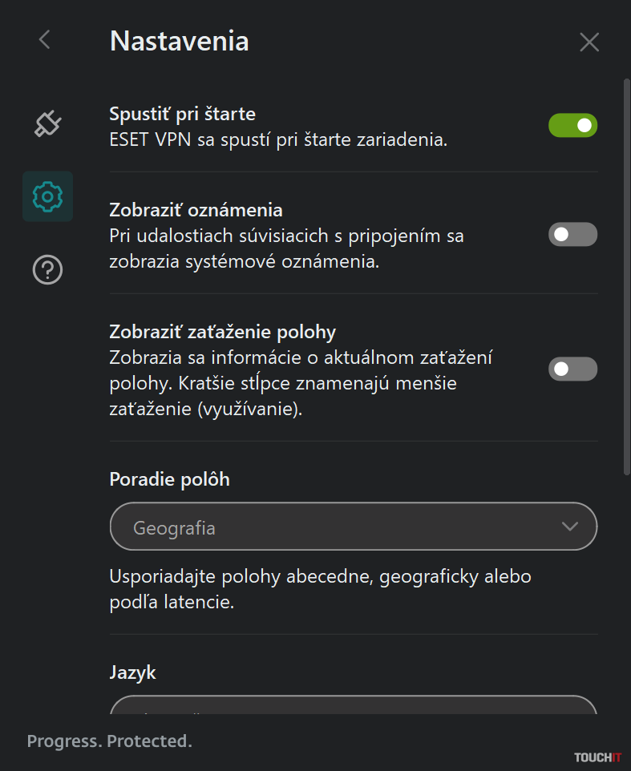The image size is (631, 771).
Task: Open help via question mark icon
Action: pyautogui.click(x=47, y=270)
